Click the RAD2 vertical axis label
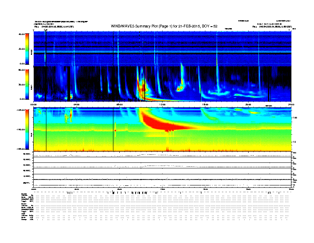Screen dimensions: 314x243 (x=31, y=52)
